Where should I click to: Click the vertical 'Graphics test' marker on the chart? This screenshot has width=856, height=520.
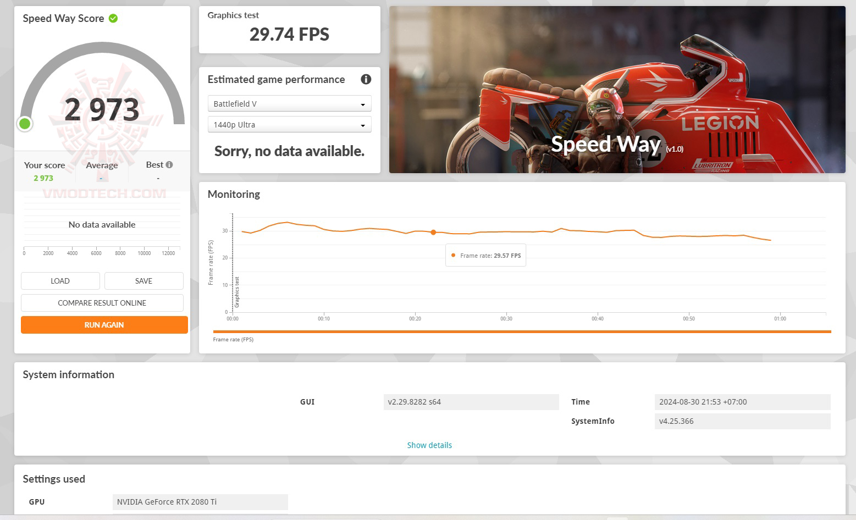(x=237, y=292)
